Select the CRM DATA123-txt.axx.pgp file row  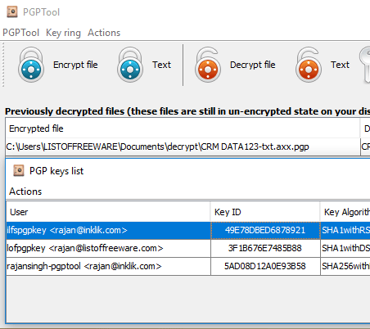pos(183,146)
